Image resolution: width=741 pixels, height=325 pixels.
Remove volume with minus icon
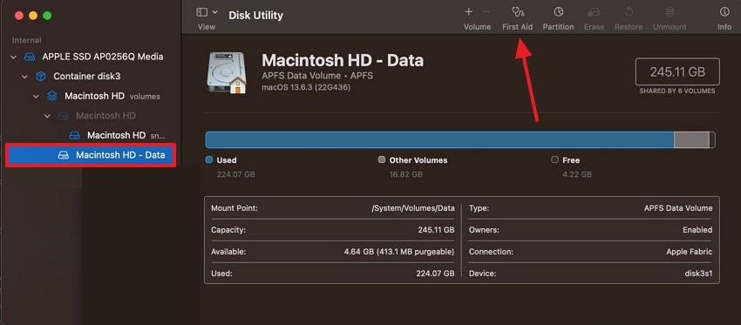coord(486,12)
